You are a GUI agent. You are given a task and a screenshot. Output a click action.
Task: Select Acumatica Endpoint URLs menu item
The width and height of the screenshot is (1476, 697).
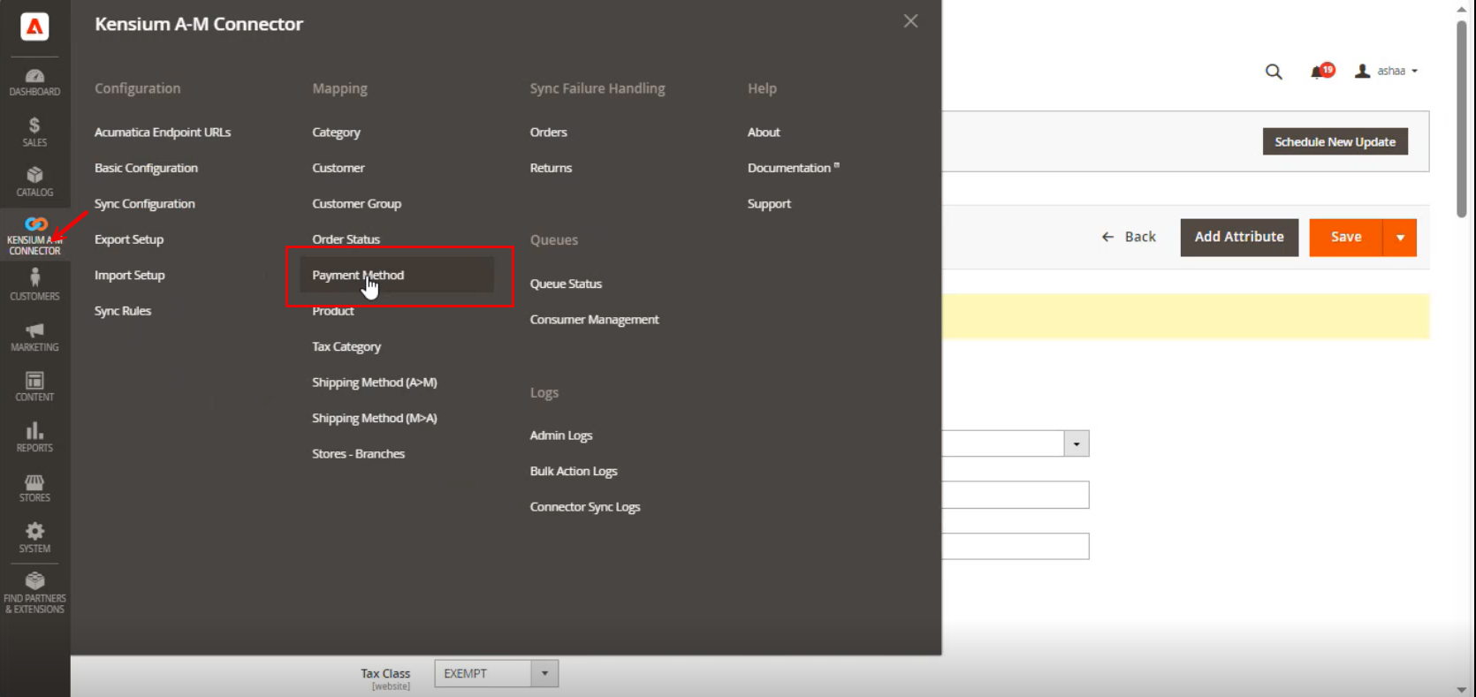[x=163, y=133]
